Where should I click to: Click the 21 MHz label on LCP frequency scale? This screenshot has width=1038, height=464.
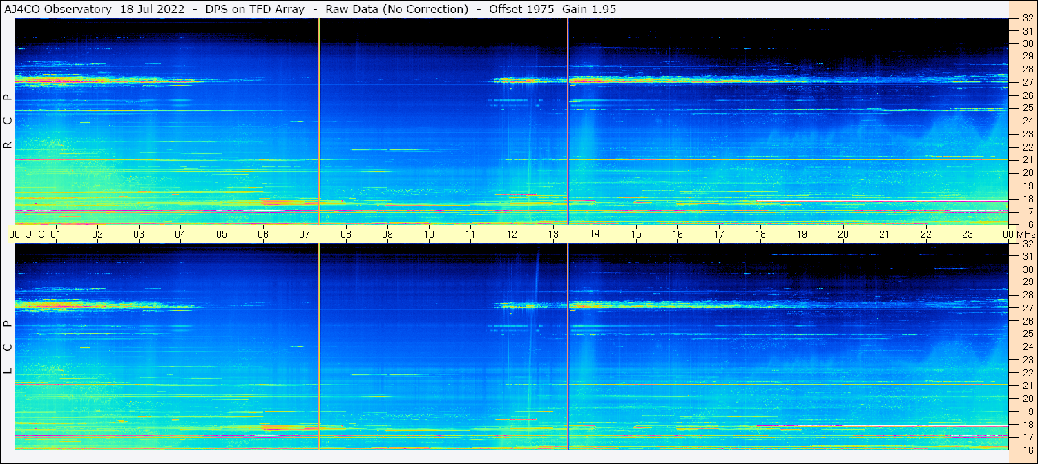[x=1028, y=385]
